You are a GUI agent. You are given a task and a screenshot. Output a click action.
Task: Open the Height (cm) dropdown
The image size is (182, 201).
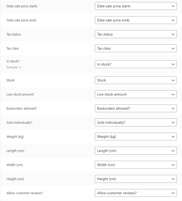[135, 179]
